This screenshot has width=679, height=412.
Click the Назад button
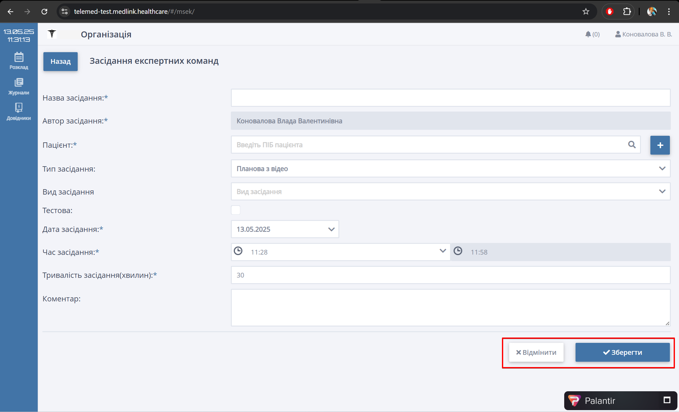(60, 62)
